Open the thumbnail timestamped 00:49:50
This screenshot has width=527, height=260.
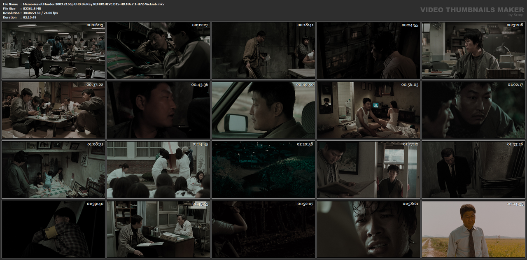[263, 110]
